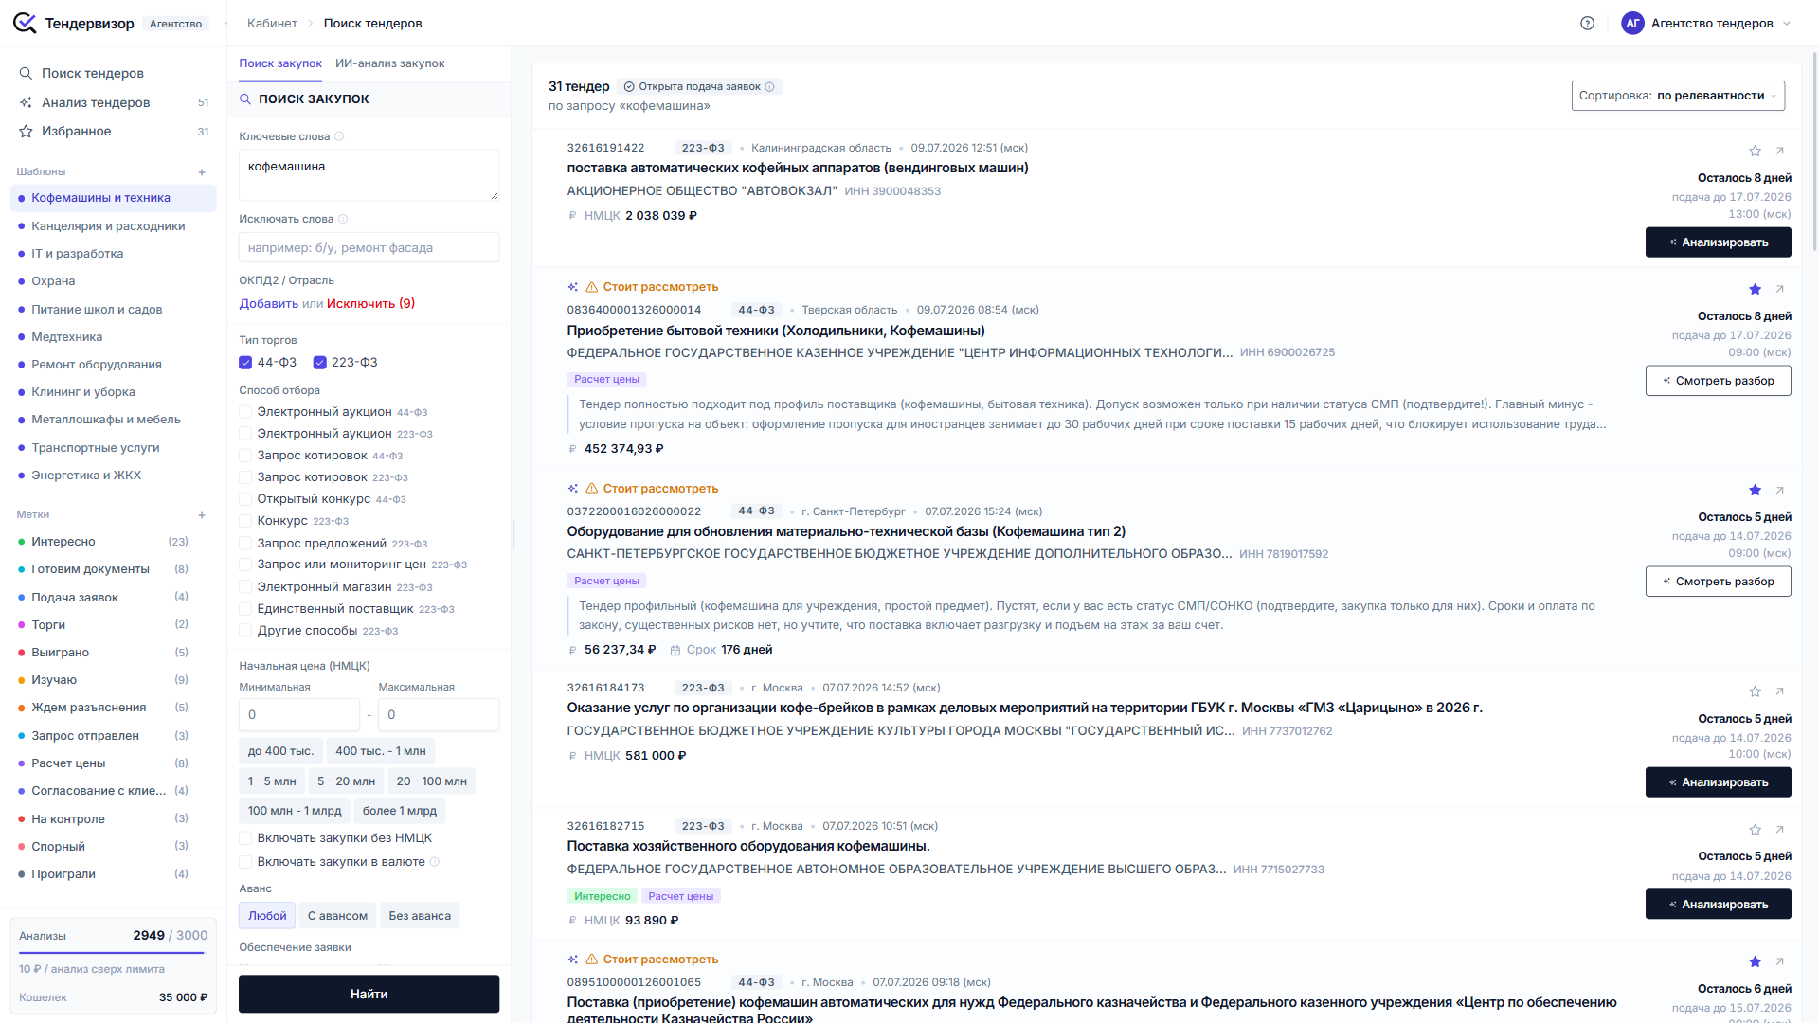Check Единственный поставщик 223-ФЗ
Image resolution: width=1819 pixels, height=1023 pixels.
(x=245, y=609)
